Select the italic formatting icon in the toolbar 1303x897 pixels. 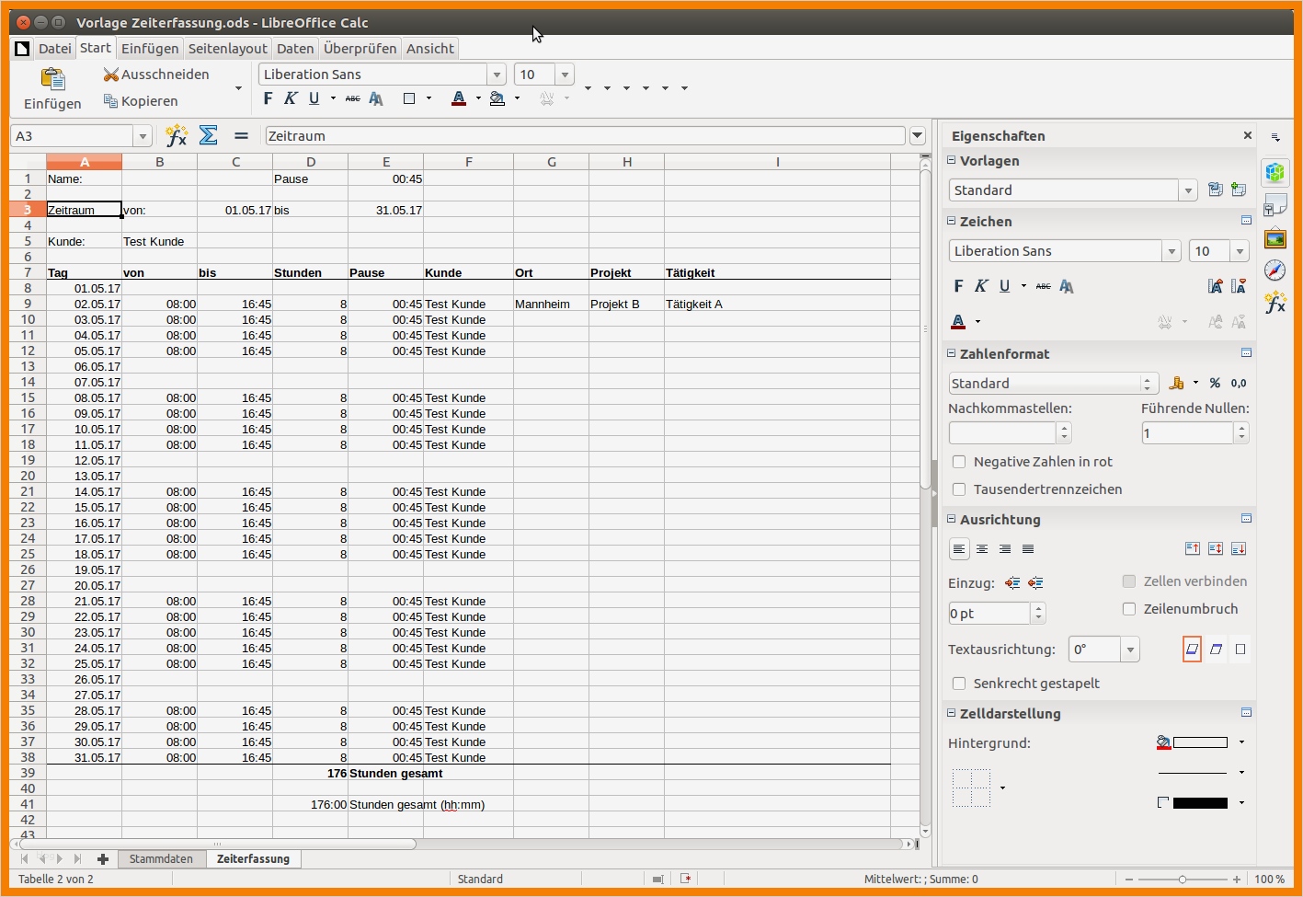pos(291,98)
